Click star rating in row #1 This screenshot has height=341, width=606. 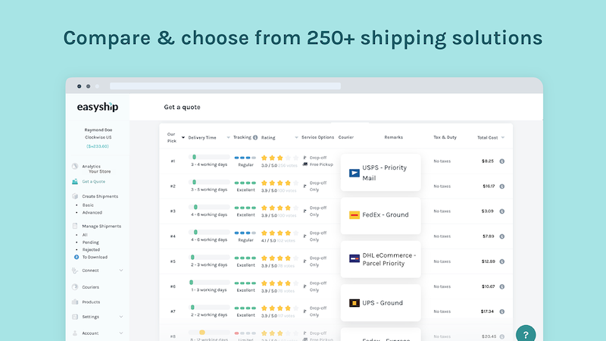coord(280,158)
